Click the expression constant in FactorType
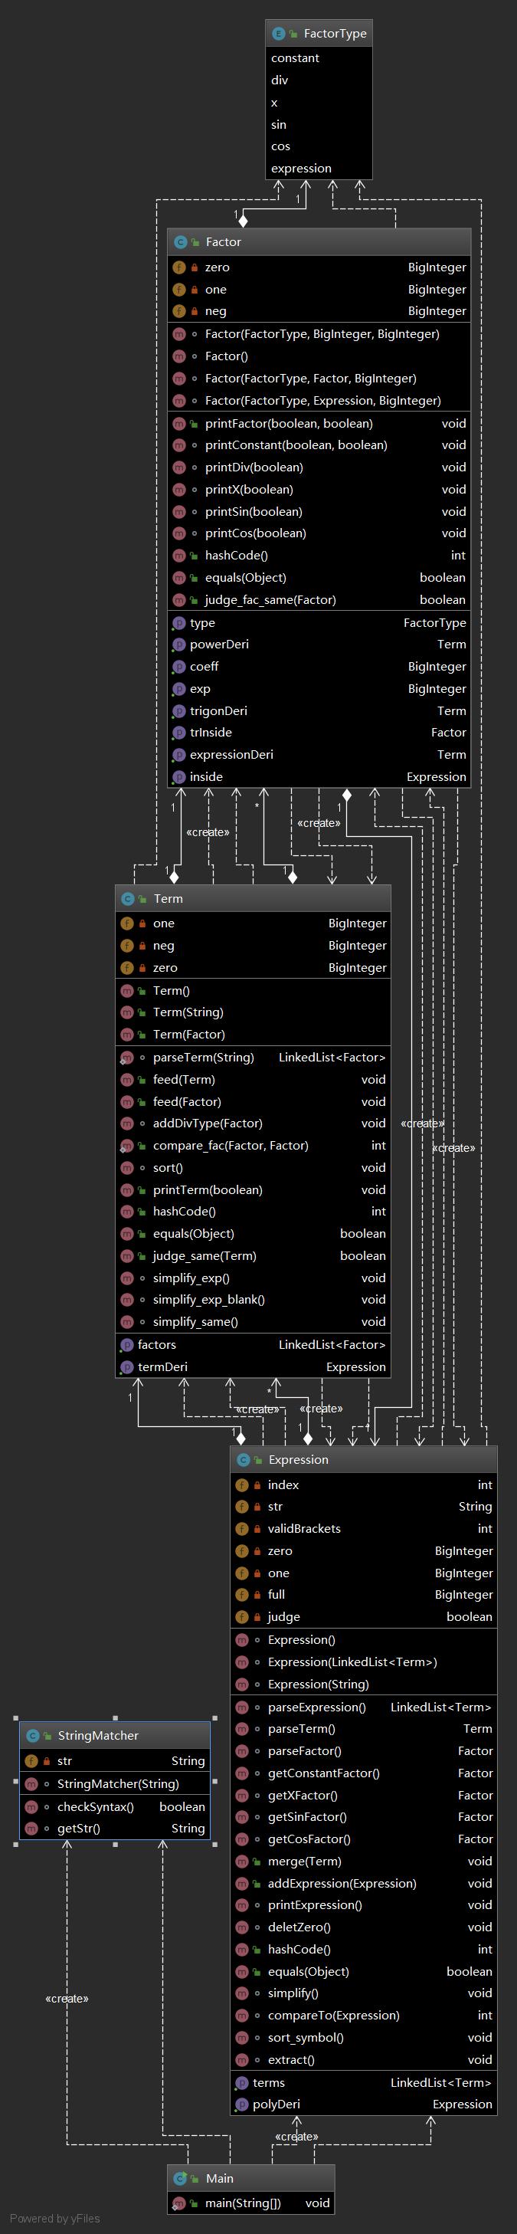517x2234 pixels. [300, 169]
